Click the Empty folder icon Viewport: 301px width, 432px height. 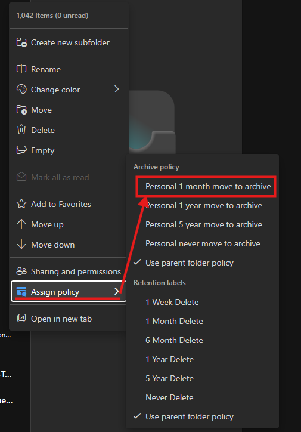21,150
